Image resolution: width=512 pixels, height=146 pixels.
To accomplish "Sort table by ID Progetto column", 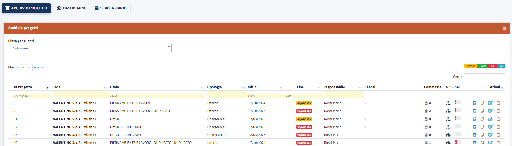I will tap(23, 87).
